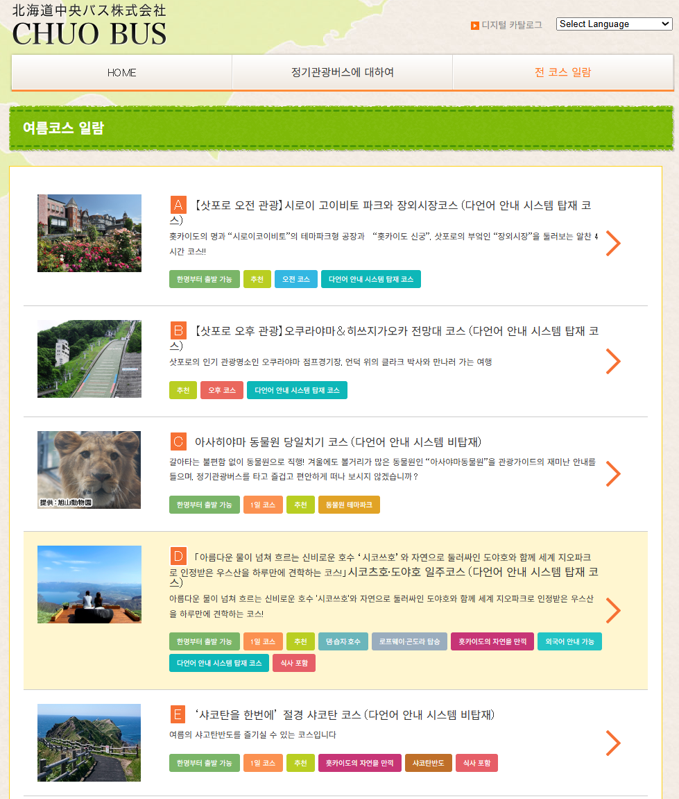Image resolution: width=679 pixels, height=799 pixels.
Task: Click the 로프웨이·곤도라 탑승 tag
Action: coord(409,641)
